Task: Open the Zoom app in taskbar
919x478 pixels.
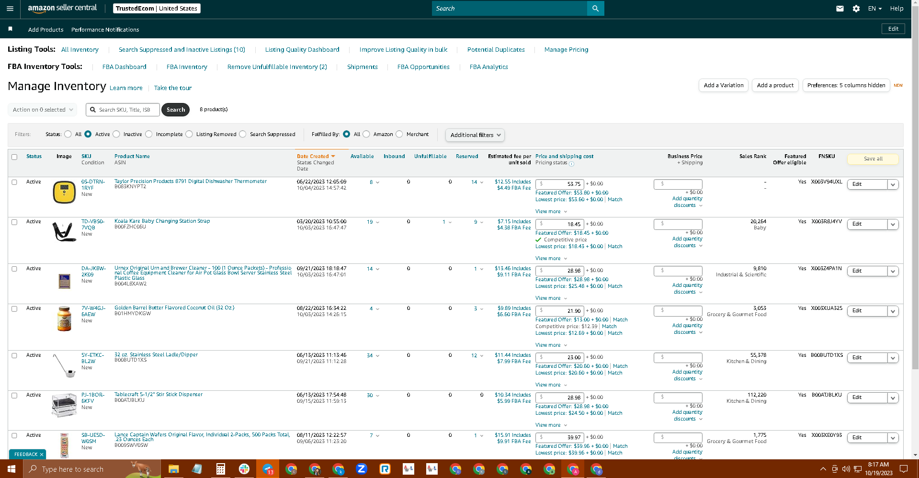Action: click(362, 469)
